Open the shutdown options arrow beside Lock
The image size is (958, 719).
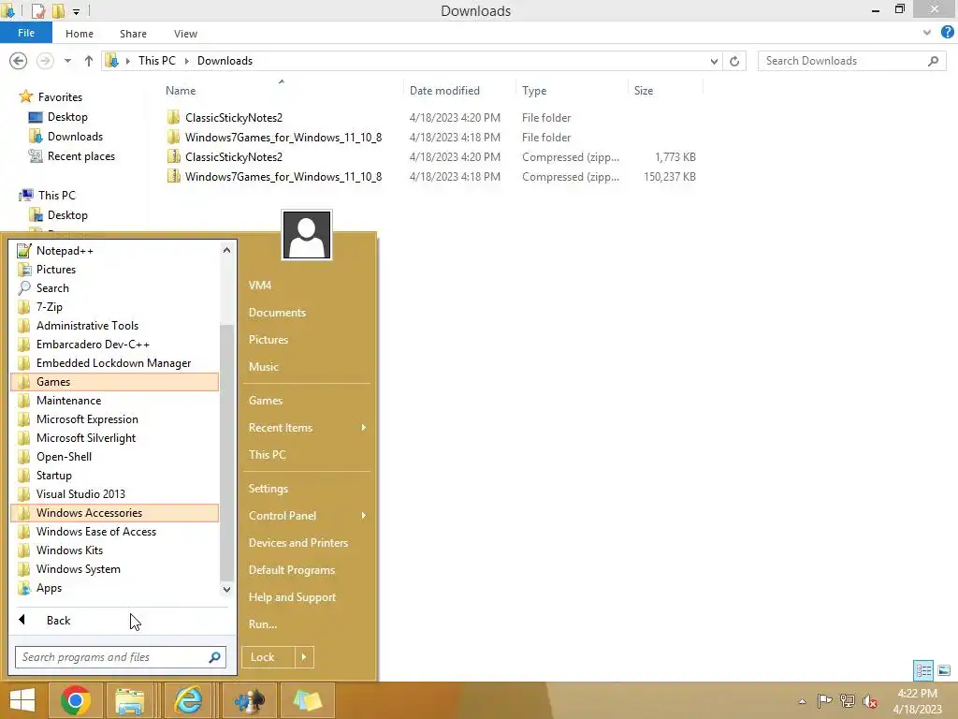[304, 657]
